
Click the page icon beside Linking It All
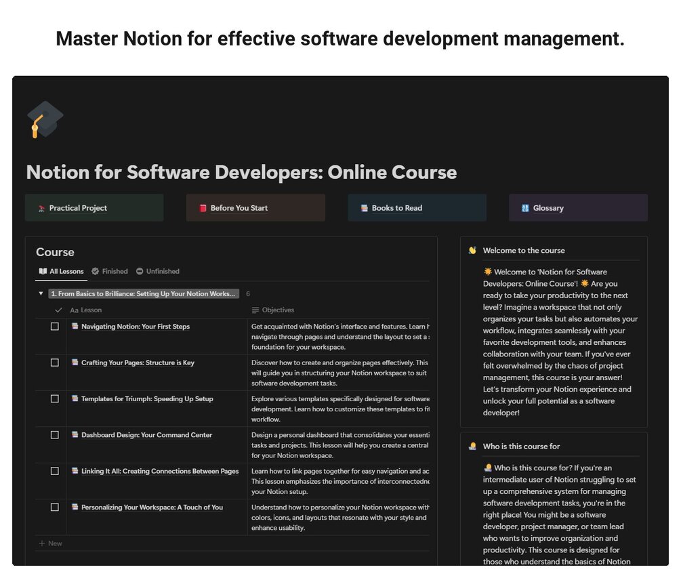pos(75,470)
